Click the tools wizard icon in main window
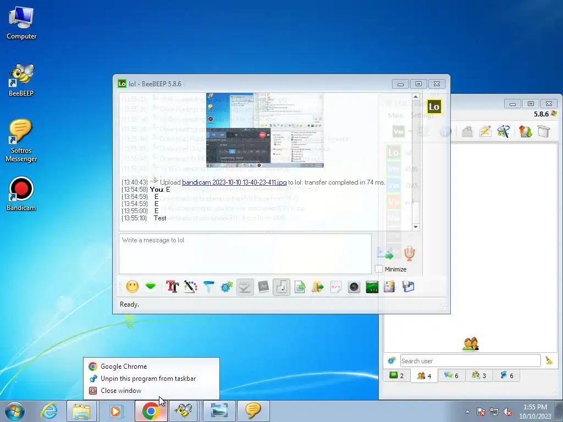The height and width of the screenshot is (422, 563). tap(504, 131)
